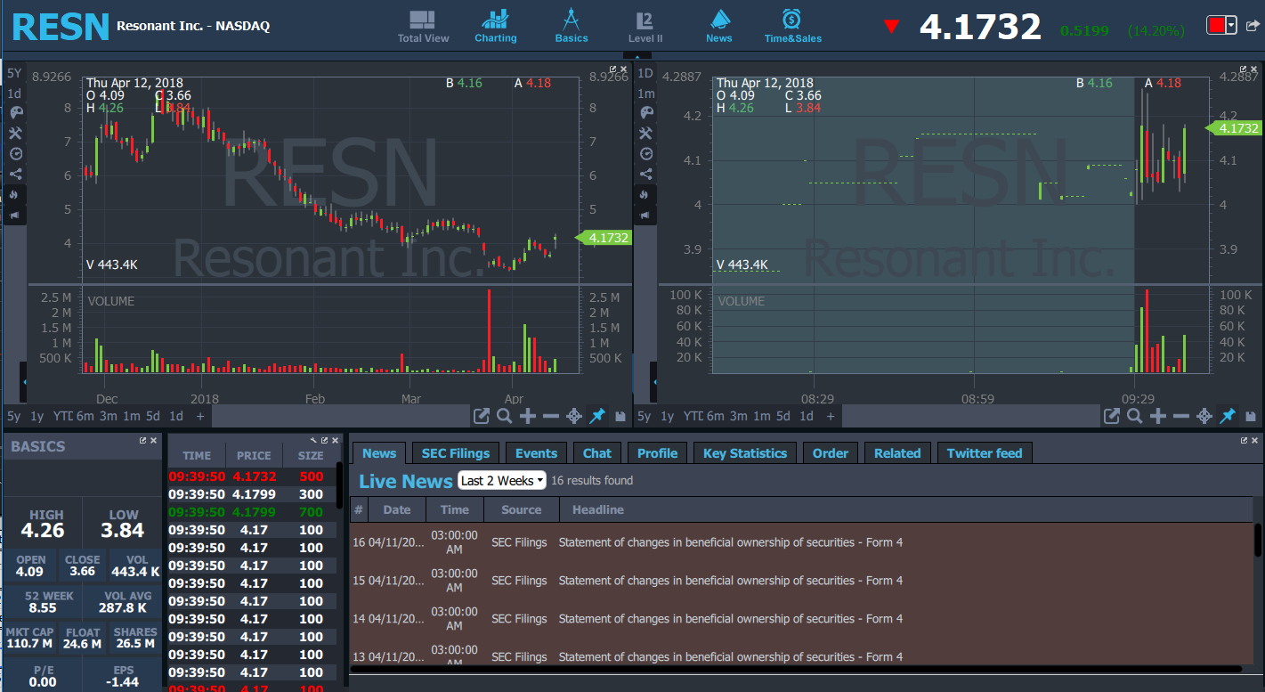Screen dimensions: 1265x692
Task: Toggle crosshair tool on left chart
Action: point(574,416)
